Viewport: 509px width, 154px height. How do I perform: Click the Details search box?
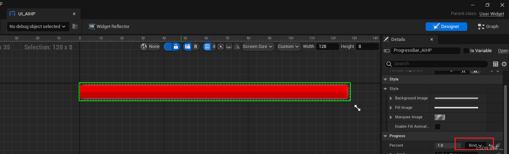click(437, 64)
